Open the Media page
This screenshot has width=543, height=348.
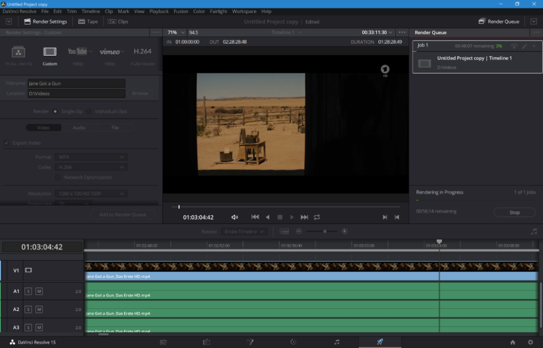pyautogui.click(x=163, y=342)
